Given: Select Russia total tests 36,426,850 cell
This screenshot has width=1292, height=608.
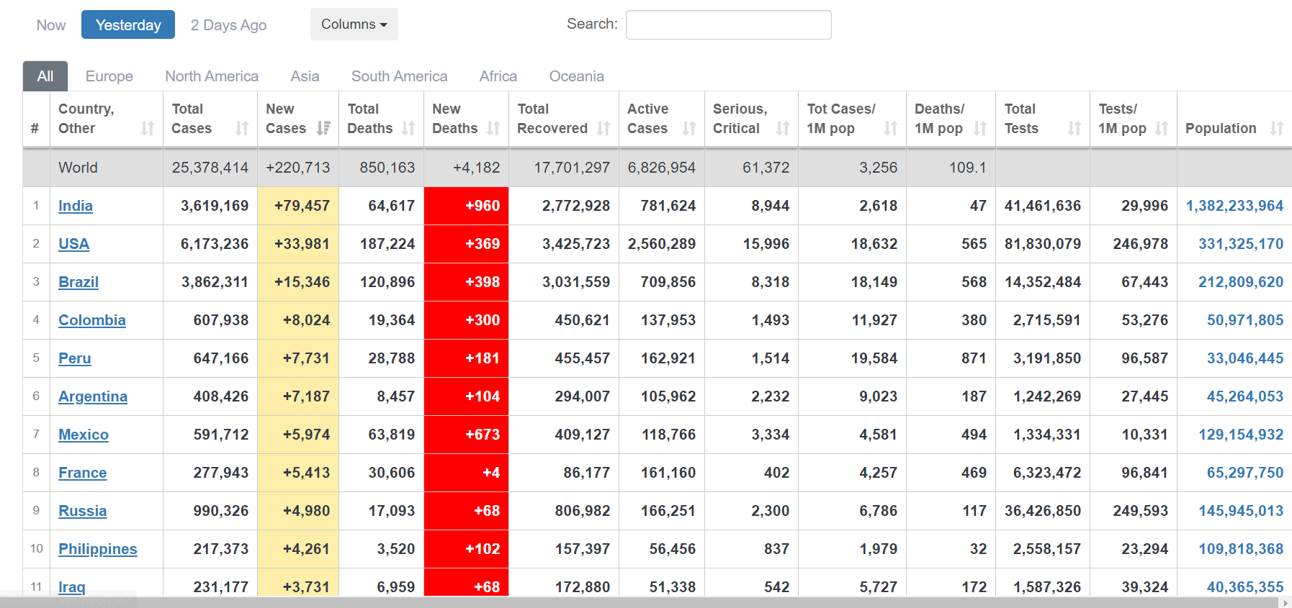Looking at the screenshot, I should pos(1043,511).
